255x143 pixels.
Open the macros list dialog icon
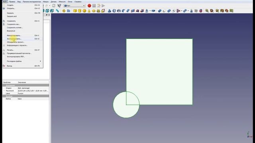[x=99, y=6]
